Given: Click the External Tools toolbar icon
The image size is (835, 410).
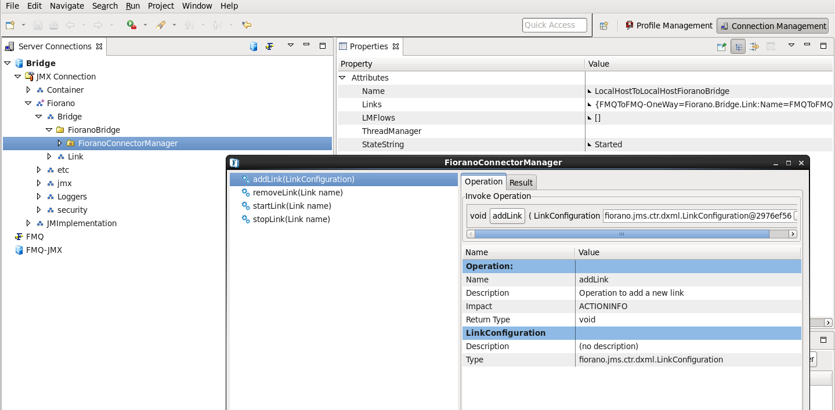Looking at the screenshot, I should click(x=161, y=25).
